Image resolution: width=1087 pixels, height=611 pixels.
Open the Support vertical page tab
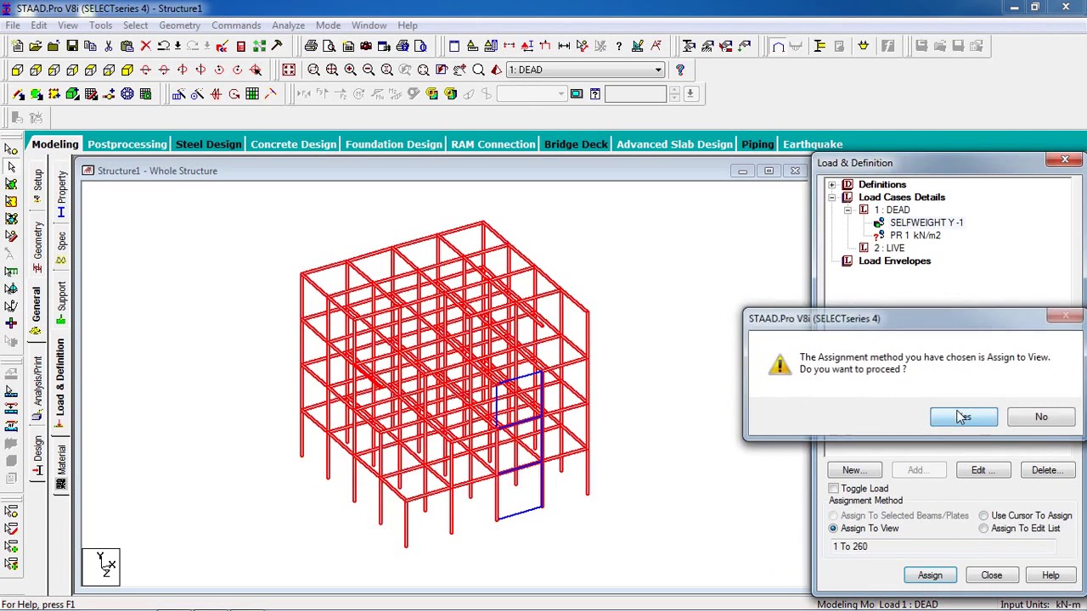(61, 300)
